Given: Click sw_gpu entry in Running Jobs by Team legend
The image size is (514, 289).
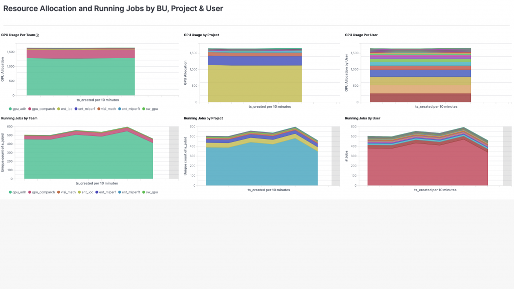Looking at the screenshot, I should (151, 192).
